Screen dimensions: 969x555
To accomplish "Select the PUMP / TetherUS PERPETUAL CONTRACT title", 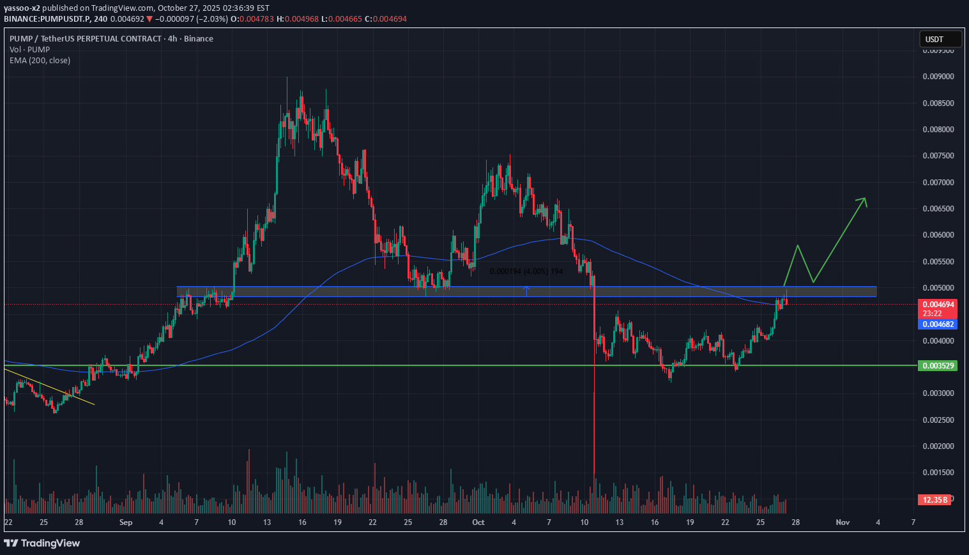I will pos(86,39).
